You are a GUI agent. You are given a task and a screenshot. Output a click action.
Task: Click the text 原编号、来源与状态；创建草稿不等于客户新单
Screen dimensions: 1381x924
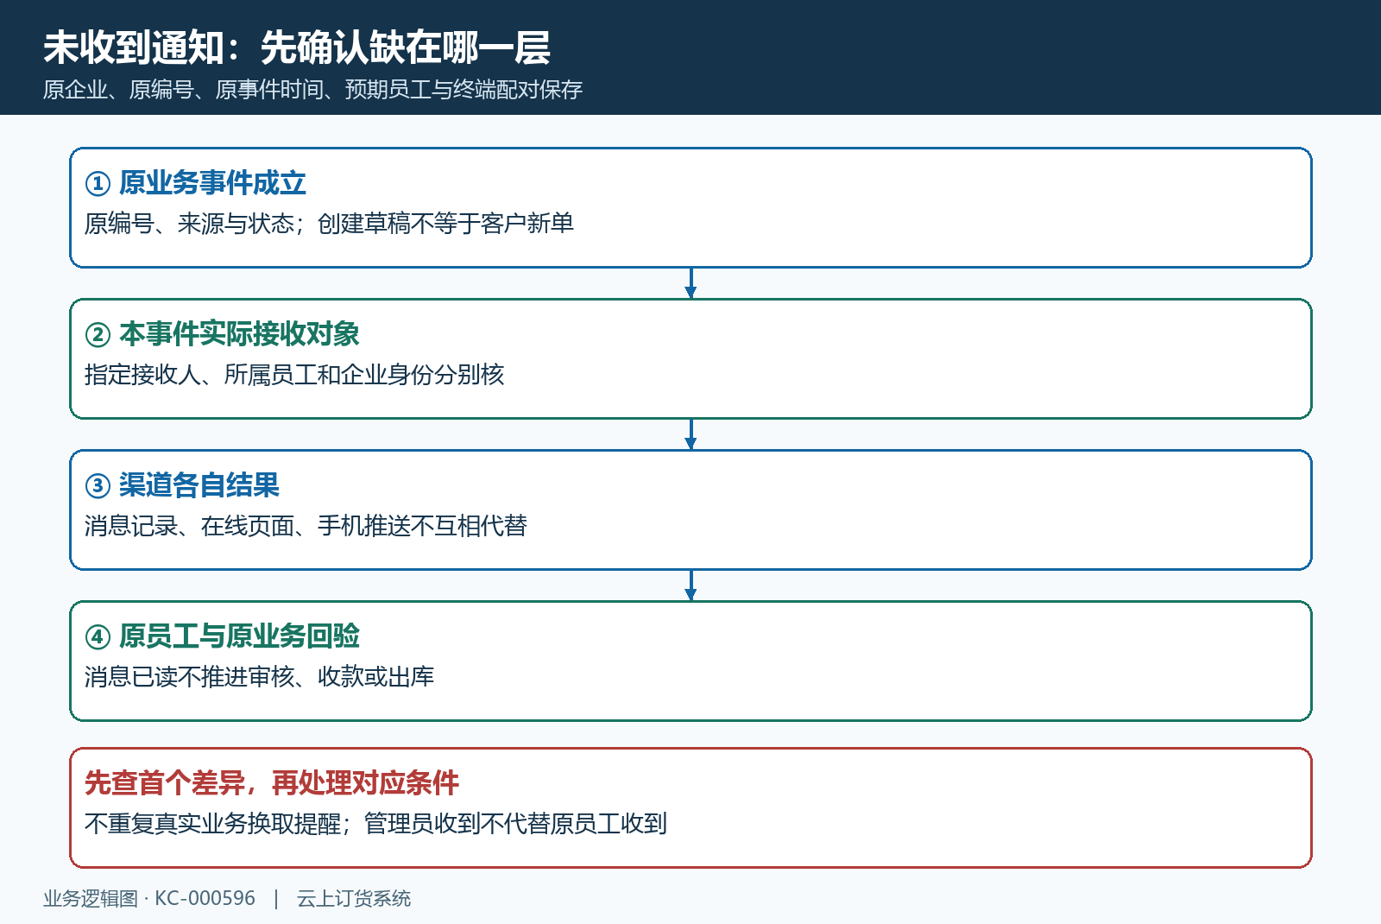tap(329, 224)
